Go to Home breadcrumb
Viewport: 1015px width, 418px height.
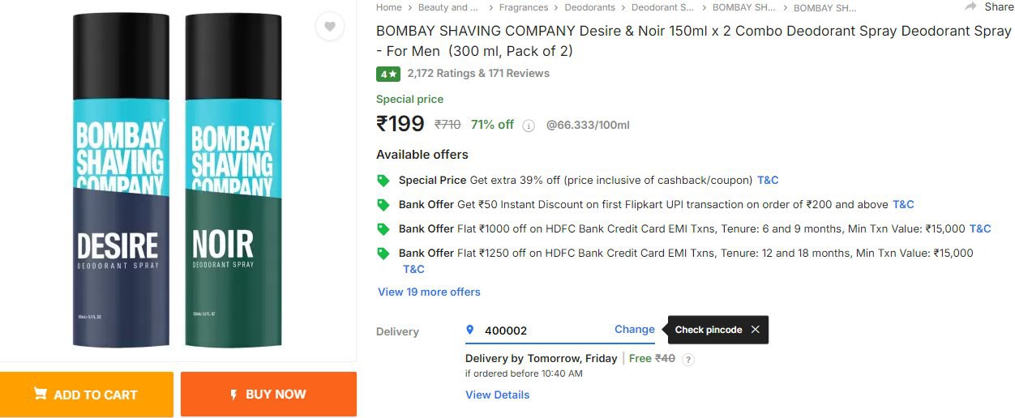coord(388,7)
